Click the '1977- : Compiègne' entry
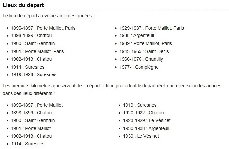The width and height of the screenshot is (229, 149). pyautogui.click(x=139, y=67)
